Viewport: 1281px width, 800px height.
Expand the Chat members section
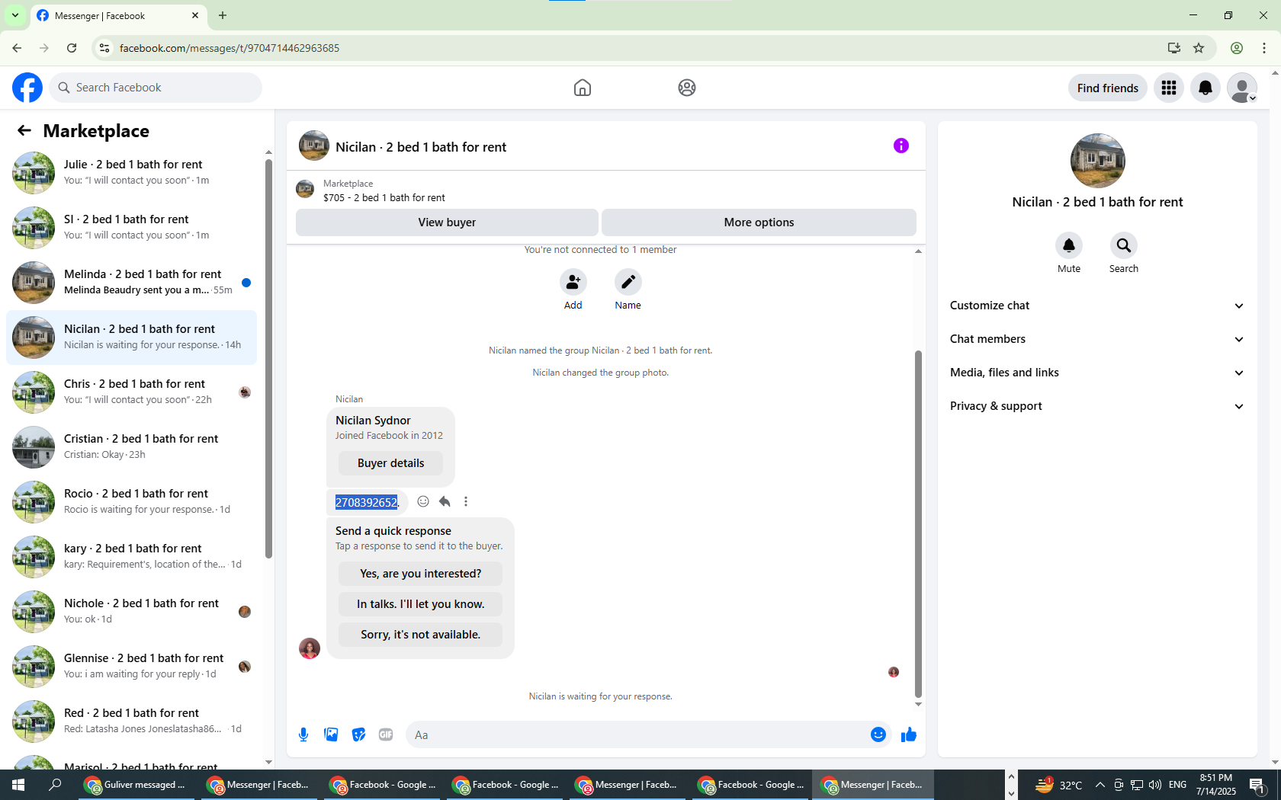point(1097,339)
